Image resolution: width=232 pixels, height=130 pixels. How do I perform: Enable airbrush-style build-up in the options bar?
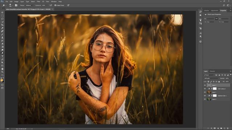51,5
